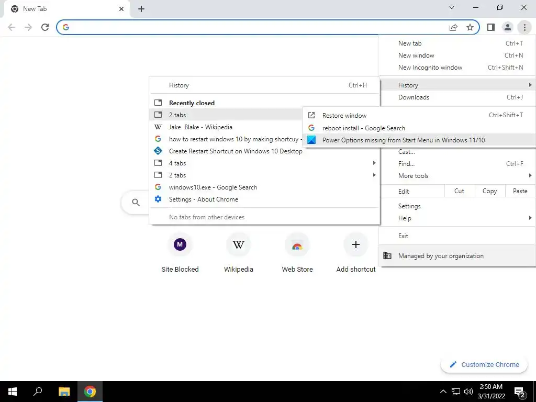Click the three-dot Chrome menu icon
The image size is (536, 402).
tap(524, 27)
